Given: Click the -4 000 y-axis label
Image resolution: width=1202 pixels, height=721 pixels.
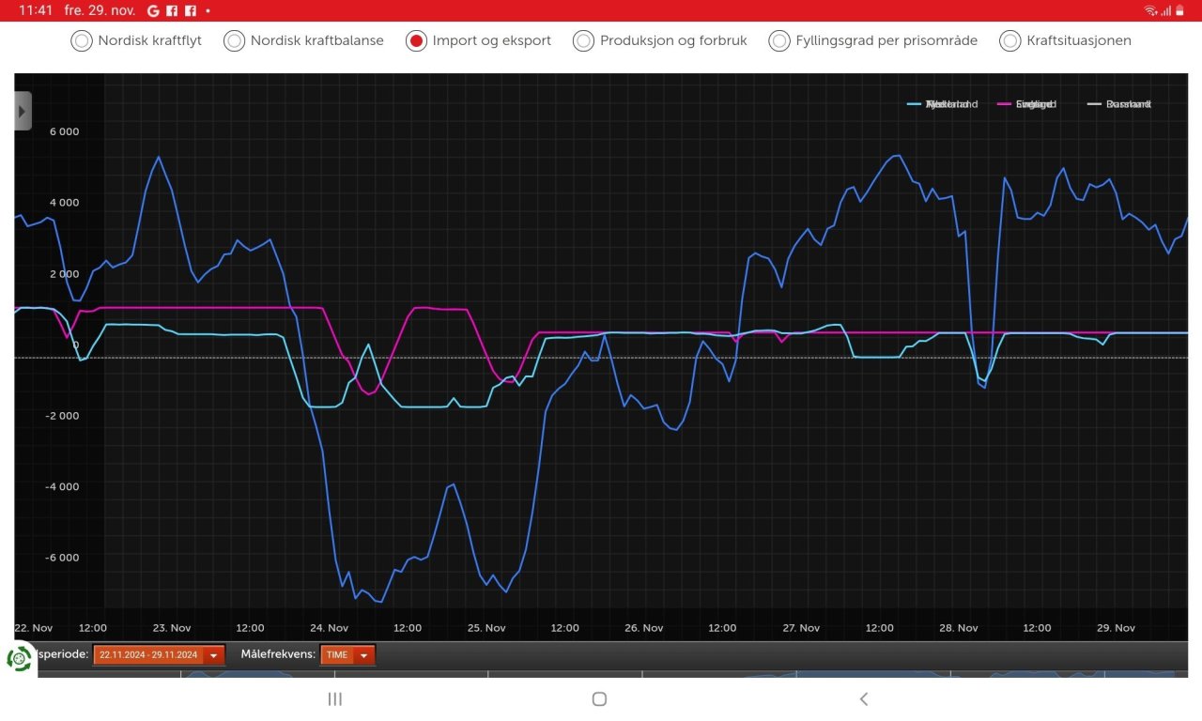Looking at the screenshot, I should tap(62, 487).
